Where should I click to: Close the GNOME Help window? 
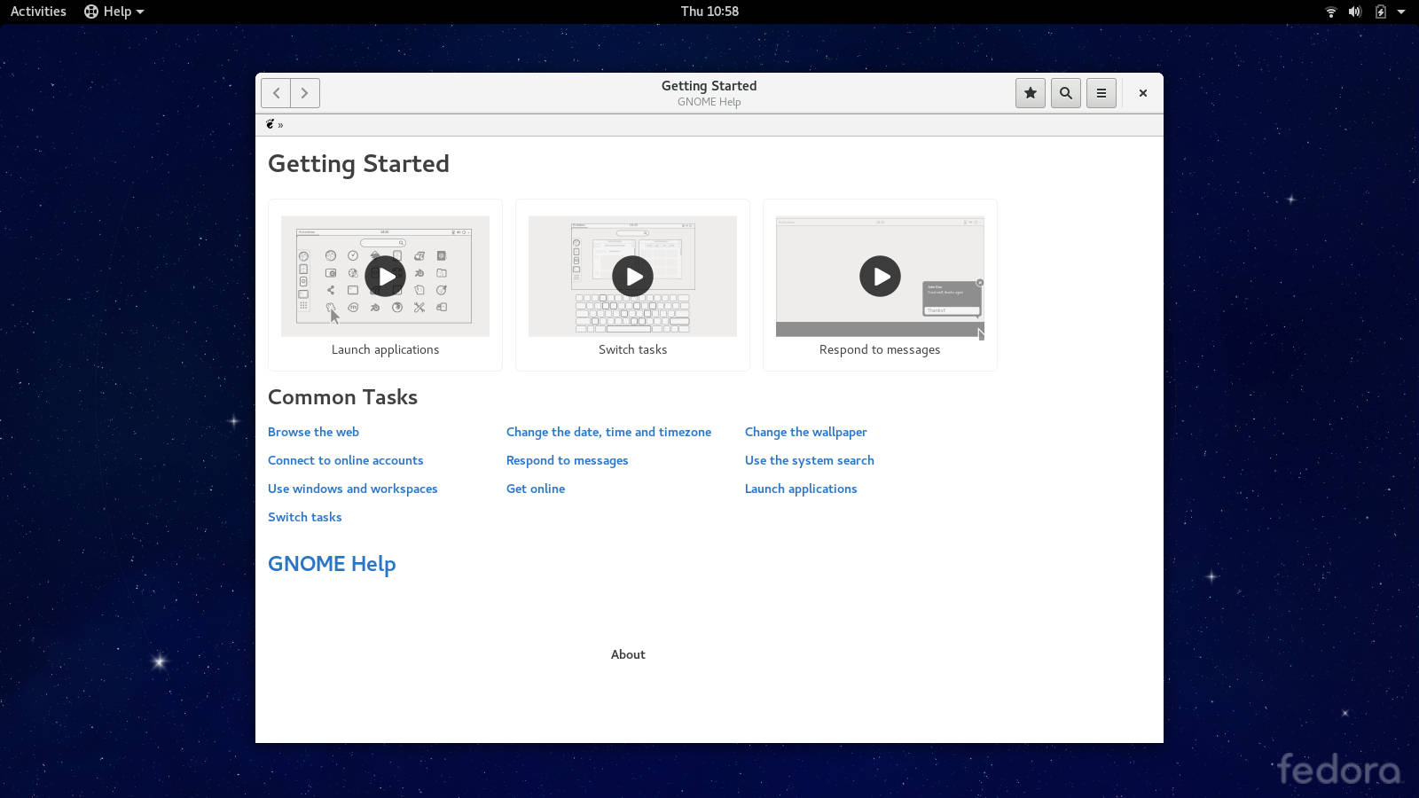click(1143, 93)
